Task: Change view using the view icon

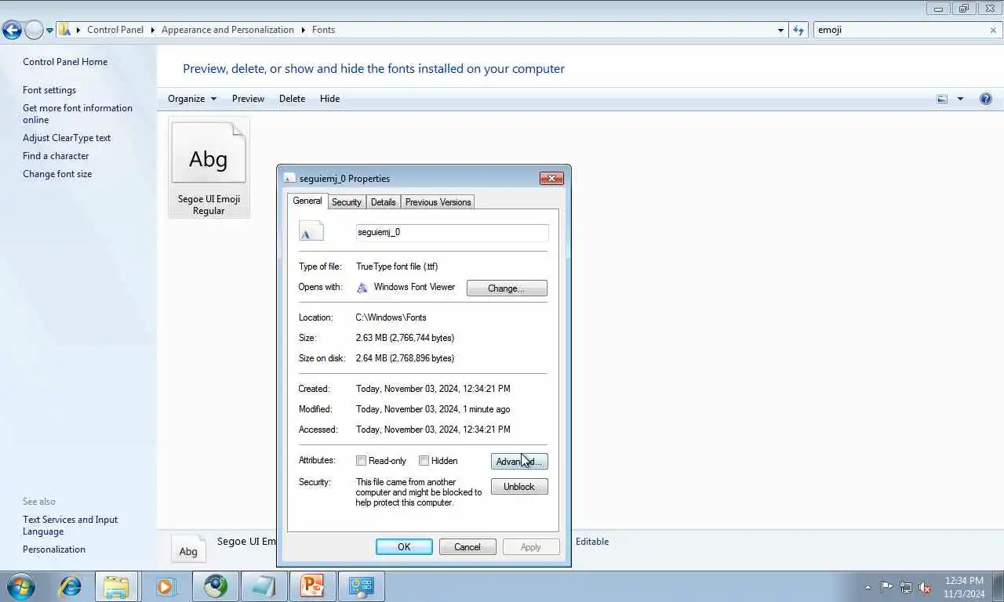Action: 942,99
